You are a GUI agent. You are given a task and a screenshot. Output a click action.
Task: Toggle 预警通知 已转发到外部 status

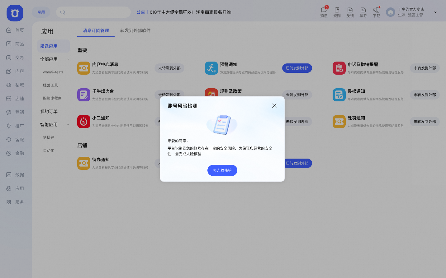(297, 68)
